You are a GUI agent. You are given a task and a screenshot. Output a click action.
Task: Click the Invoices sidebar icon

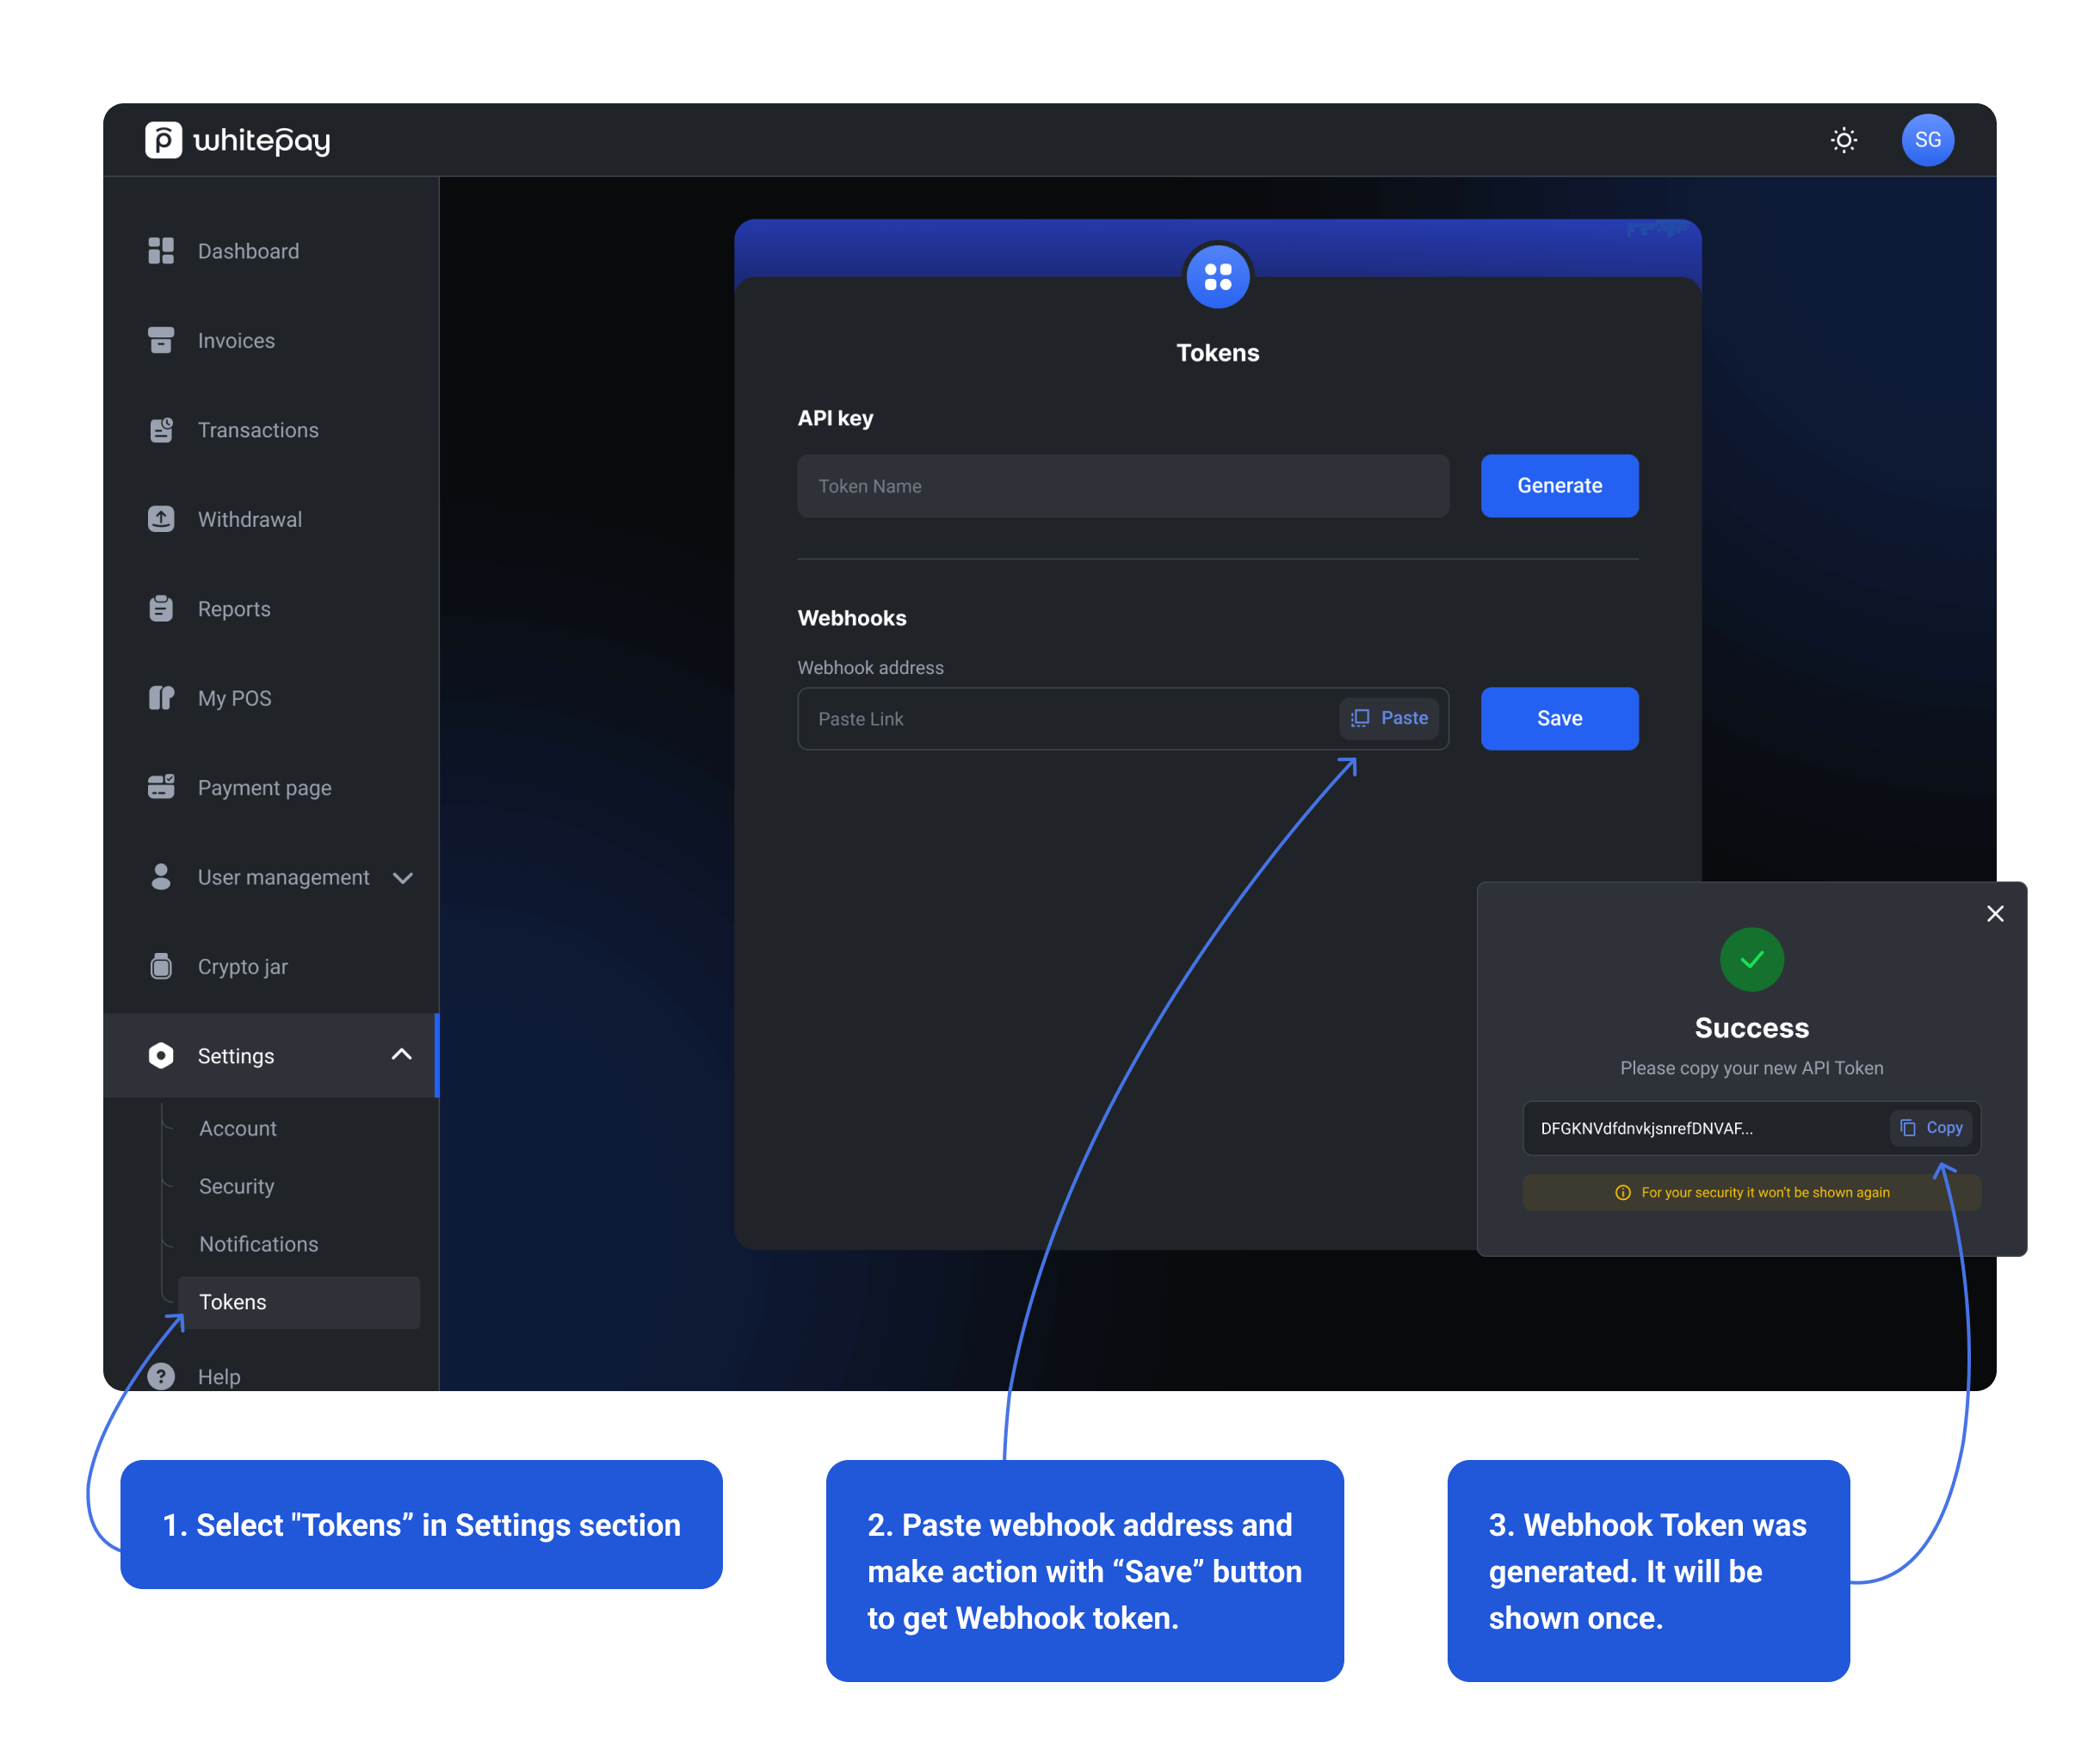161,340
